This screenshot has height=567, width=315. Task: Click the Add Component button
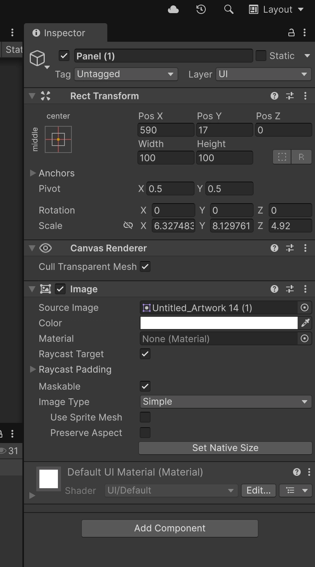(x=170, y=528)
